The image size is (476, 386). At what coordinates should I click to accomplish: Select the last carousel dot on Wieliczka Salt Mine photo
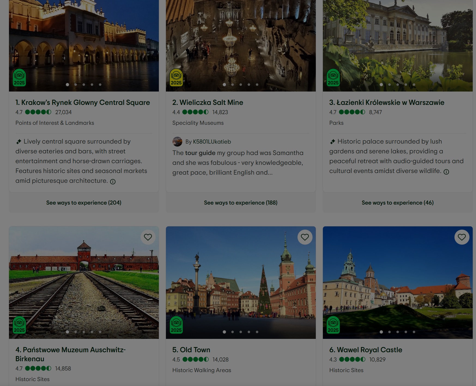(x=257, y=84)
